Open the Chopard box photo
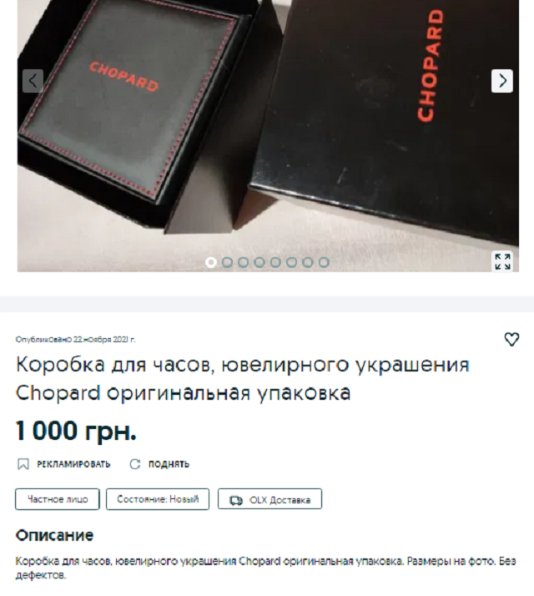 pos(268,136)
